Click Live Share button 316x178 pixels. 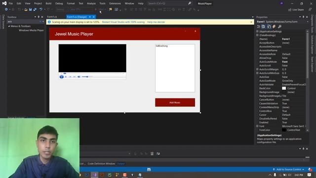[x=296, y=10]
